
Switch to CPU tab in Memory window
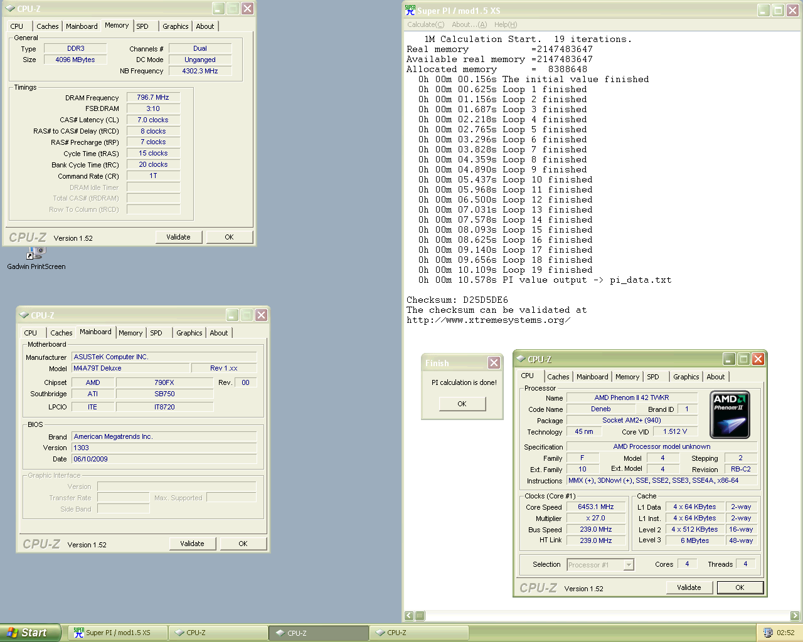pyautogui.click(x=17, y=26)
